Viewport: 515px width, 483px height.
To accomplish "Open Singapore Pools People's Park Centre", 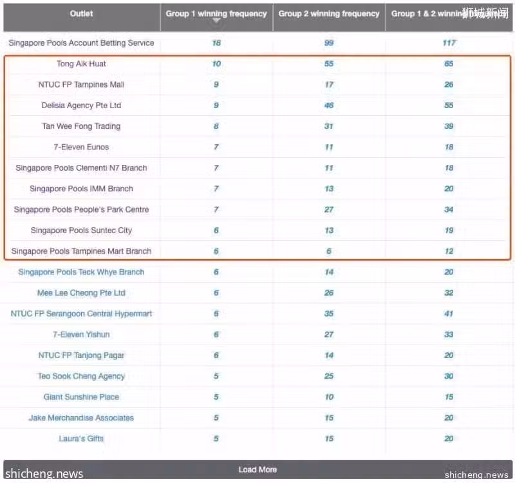I will [x=82, y=210].
